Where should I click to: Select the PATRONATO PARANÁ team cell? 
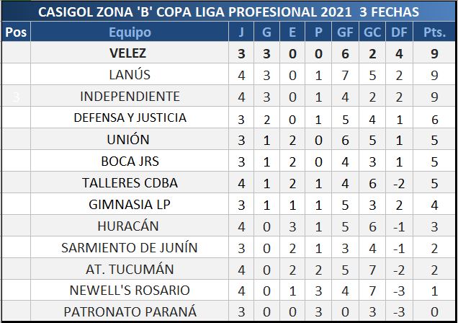click(x=130, y=311)
